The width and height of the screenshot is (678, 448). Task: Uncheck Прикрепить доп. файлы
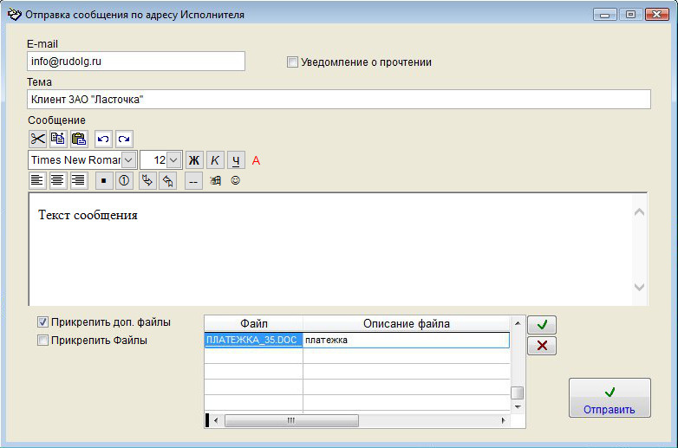coord(42,321)
